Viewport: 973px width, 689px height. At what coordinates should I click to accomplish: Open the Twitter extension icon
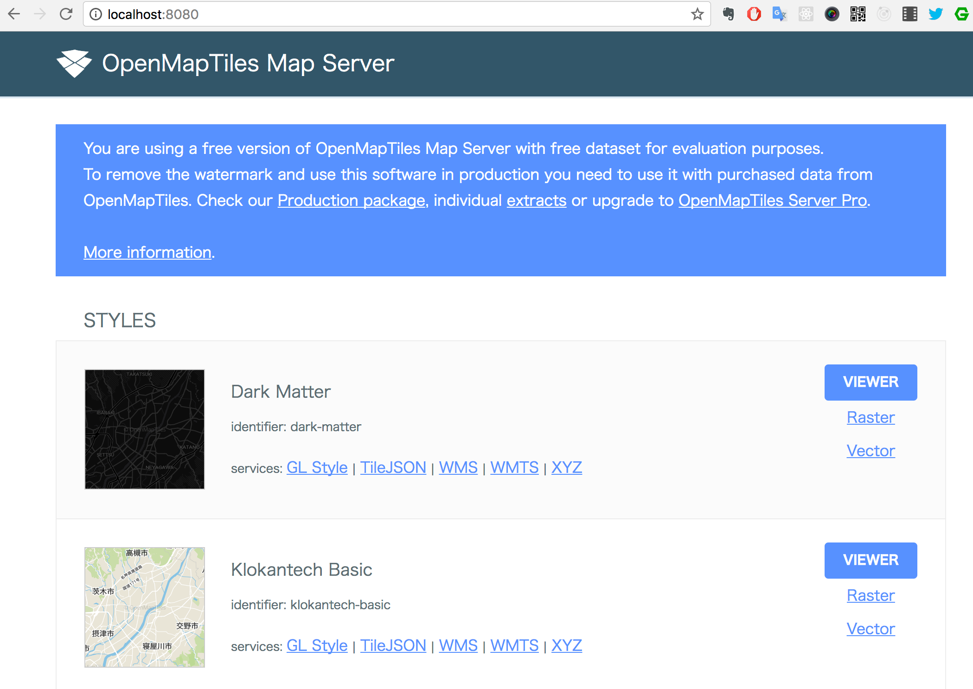point(936,14)
